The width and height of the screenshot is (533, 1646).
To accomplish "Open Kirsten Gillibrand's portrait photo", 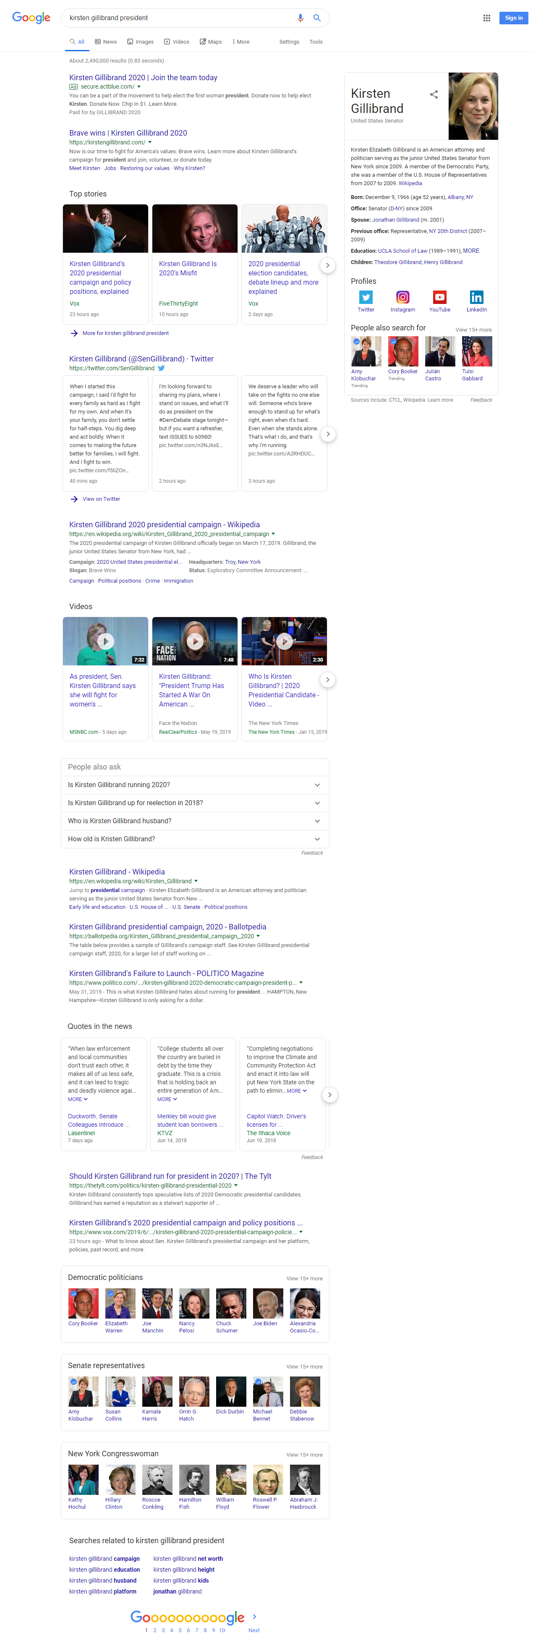I will (x=473, y=106).
